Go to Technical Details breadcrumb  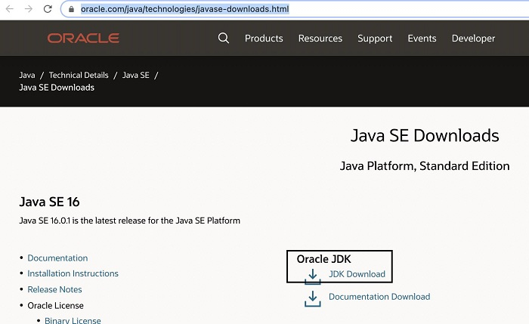click(79, 76)
